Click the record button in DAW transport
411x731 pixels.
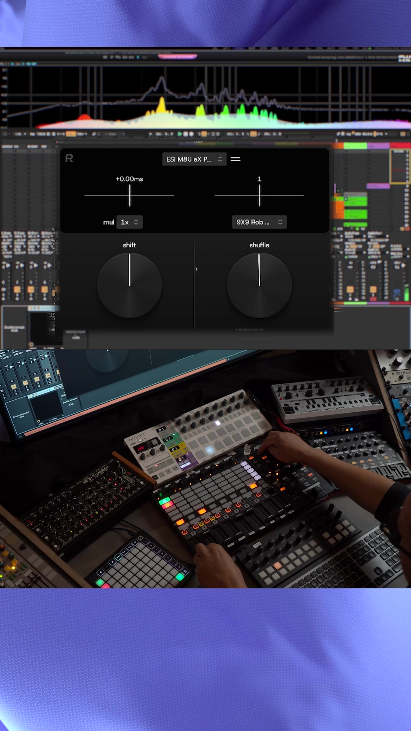191,134
